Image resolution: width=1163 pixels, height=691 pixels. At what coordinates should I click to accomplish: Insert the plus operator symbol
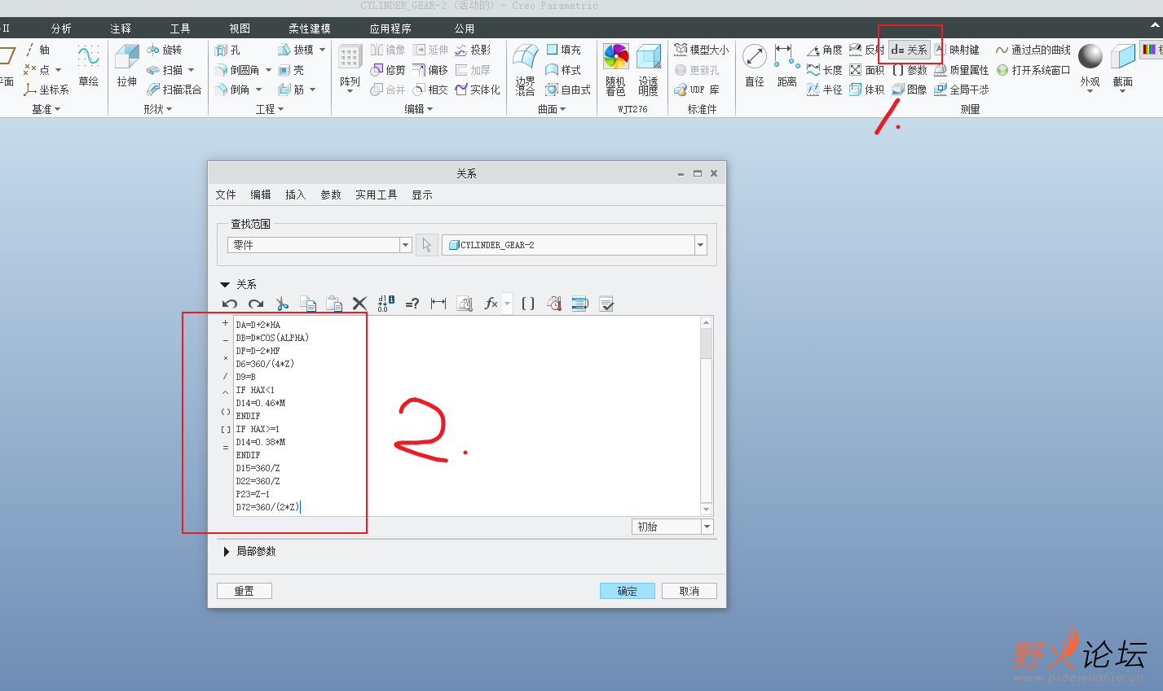click(226, 323)
